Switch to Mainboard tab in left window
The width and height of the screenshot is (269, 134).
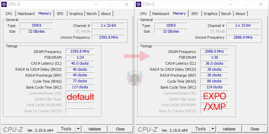[26, 14]
